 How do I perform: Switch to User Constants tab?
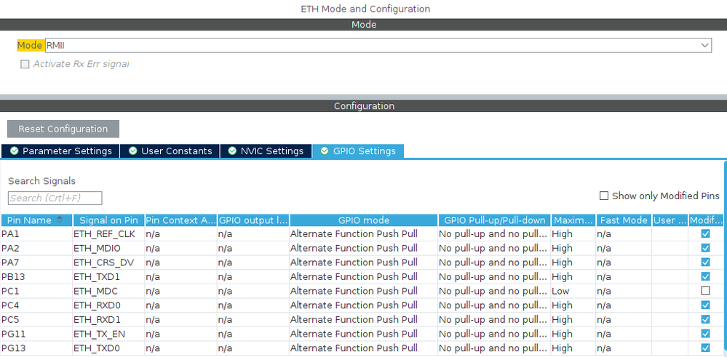(x=170, y=151)
